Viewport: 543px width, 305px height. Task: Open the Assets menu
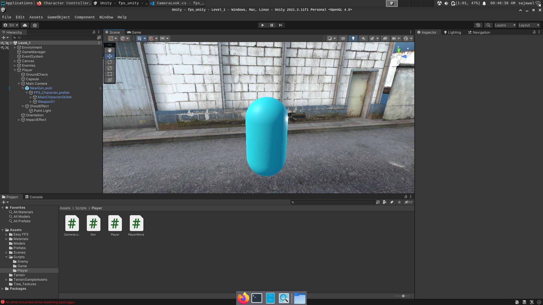36,17
